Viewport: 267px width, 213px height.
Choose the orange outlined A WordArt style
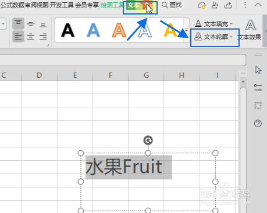[x=119, y=30]
